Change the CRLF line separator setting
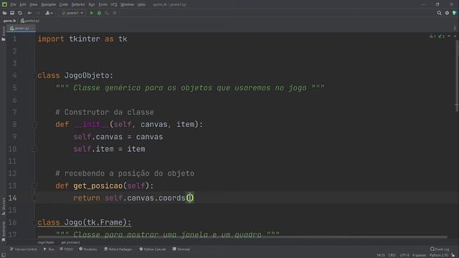Screen dimensions: 459x258 pos(392,255)
